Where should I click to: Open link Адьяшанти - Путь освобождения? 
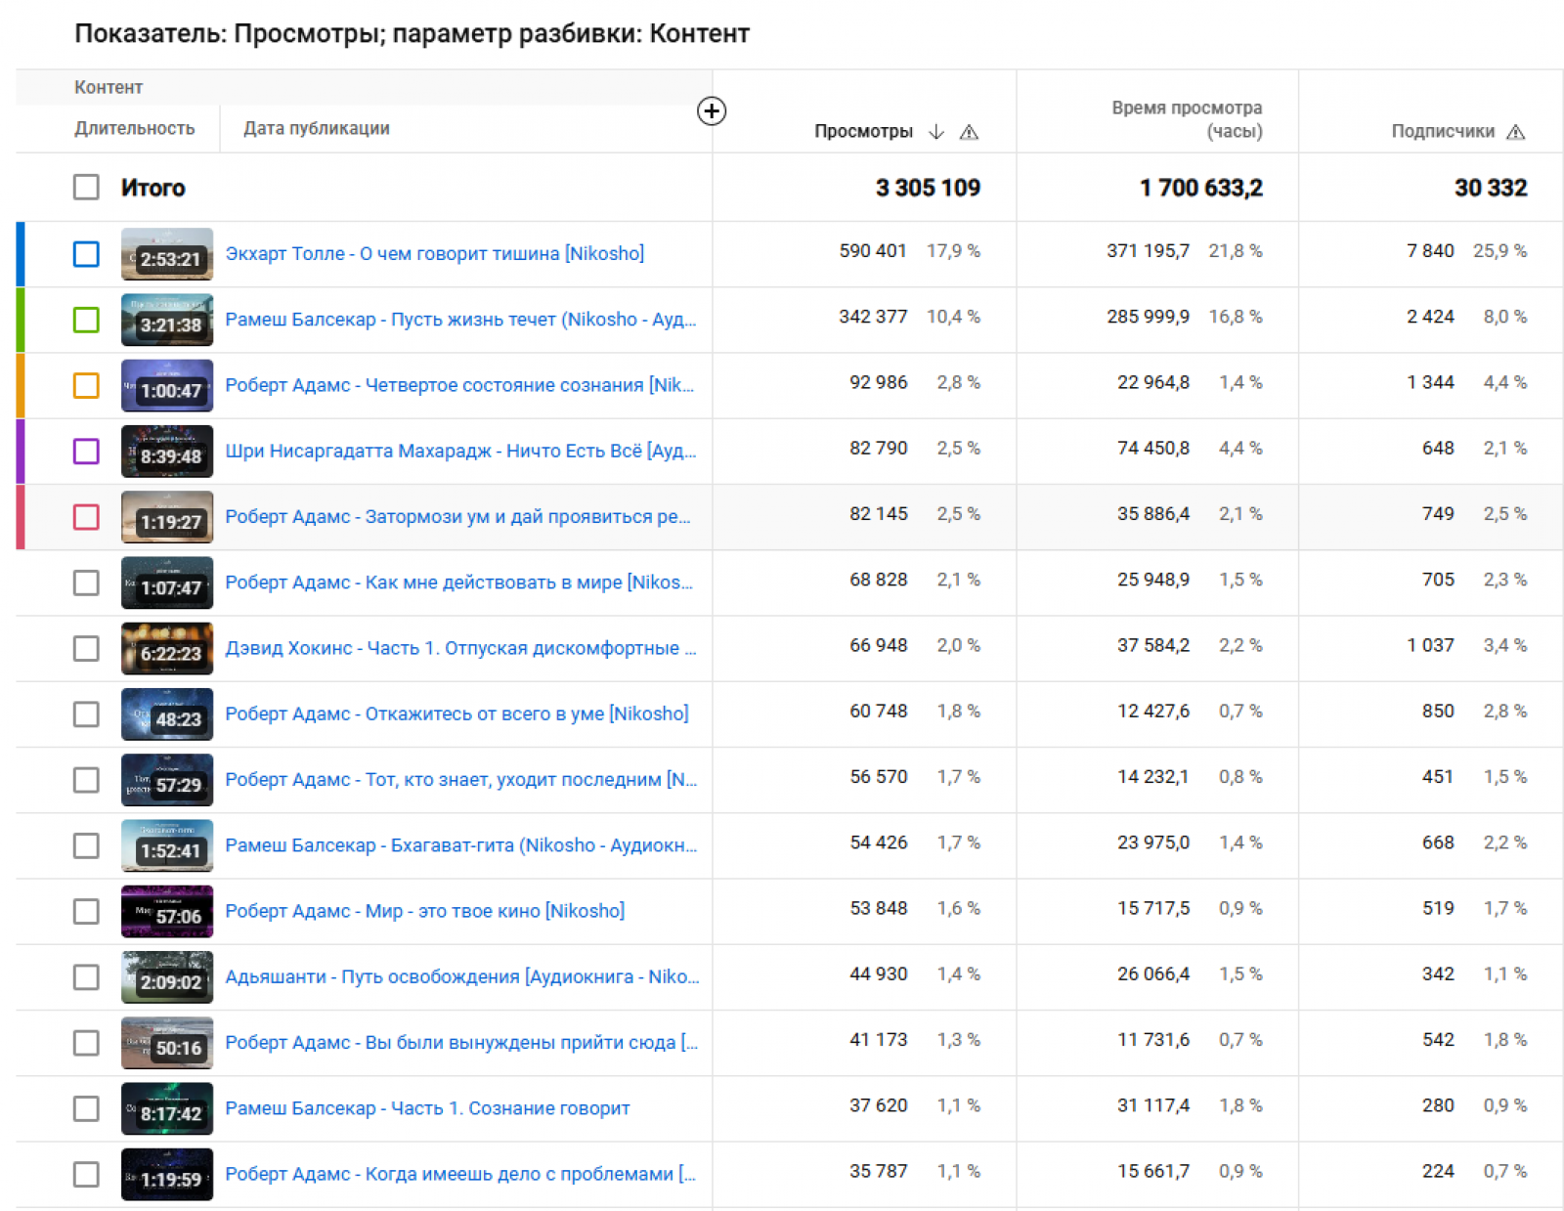[461, 976]
